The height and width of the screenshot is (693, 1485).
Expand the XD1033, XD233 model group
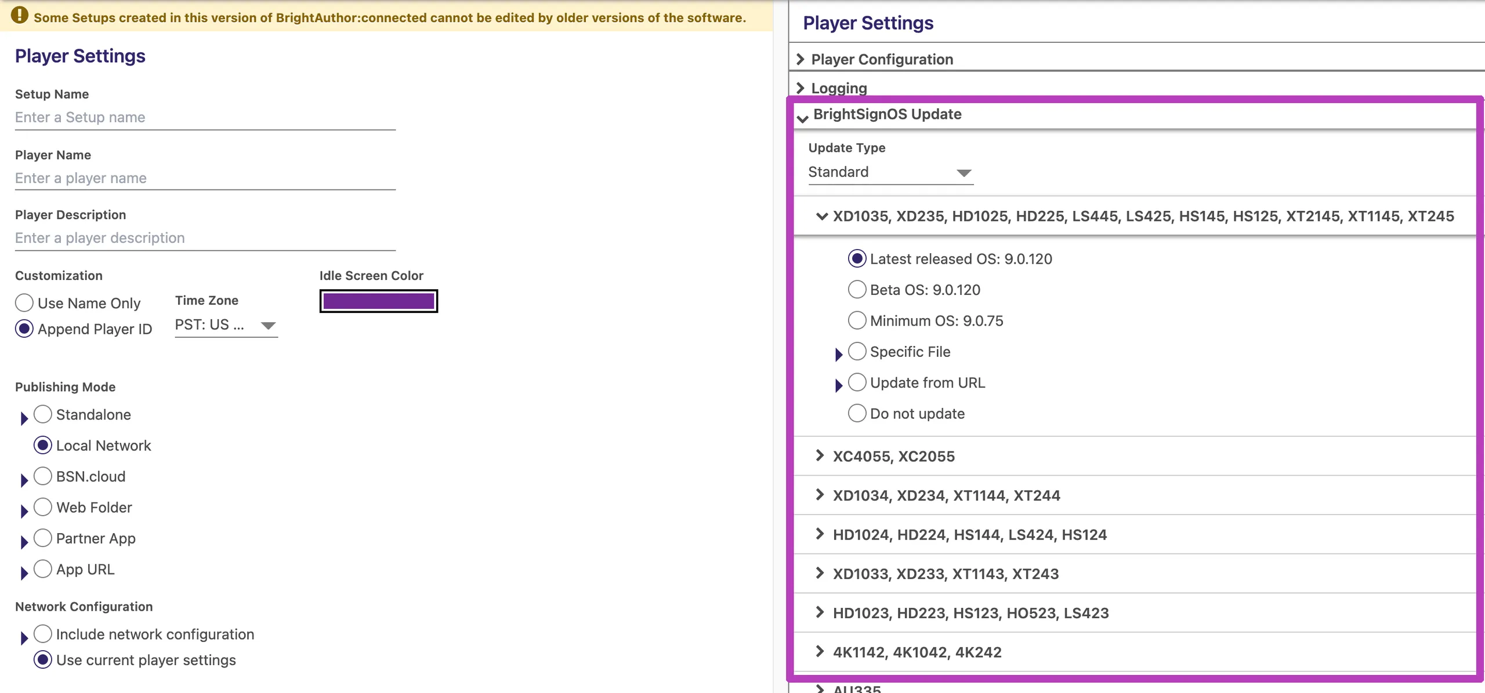[x=820, y=573]
